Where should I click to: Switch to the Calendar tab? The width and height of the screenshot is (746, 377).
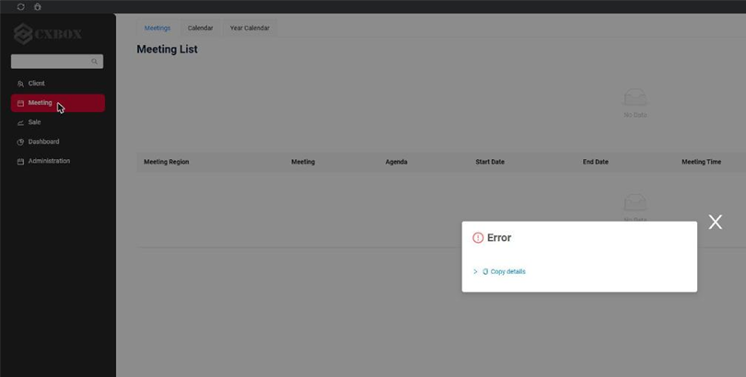[x=200, y=28]
